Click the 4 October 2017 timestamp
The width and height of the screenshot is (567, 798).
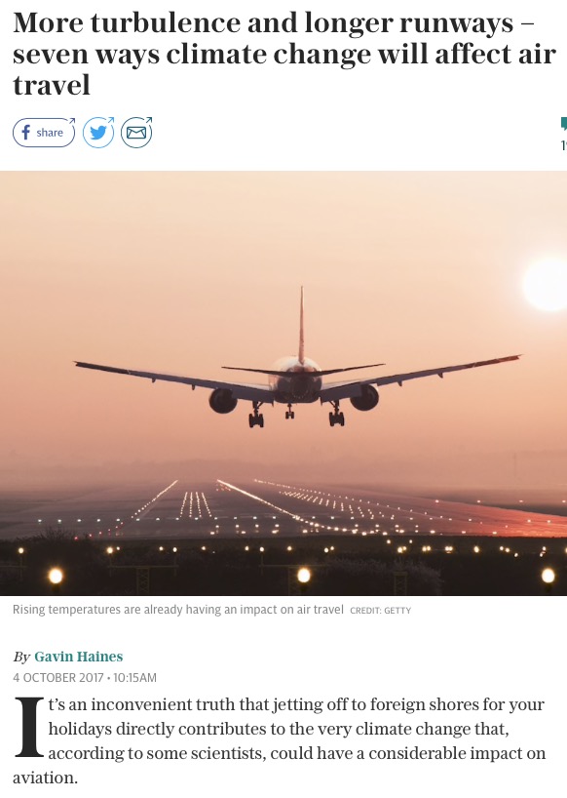tap(85, 678)
